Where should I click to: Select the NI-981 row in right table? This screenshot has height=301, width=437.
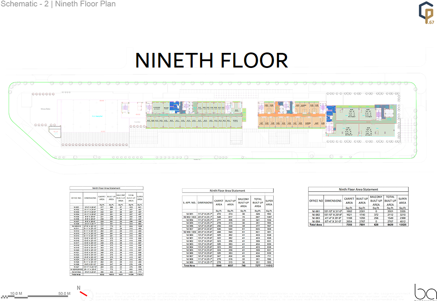click(x=358, y=211)
